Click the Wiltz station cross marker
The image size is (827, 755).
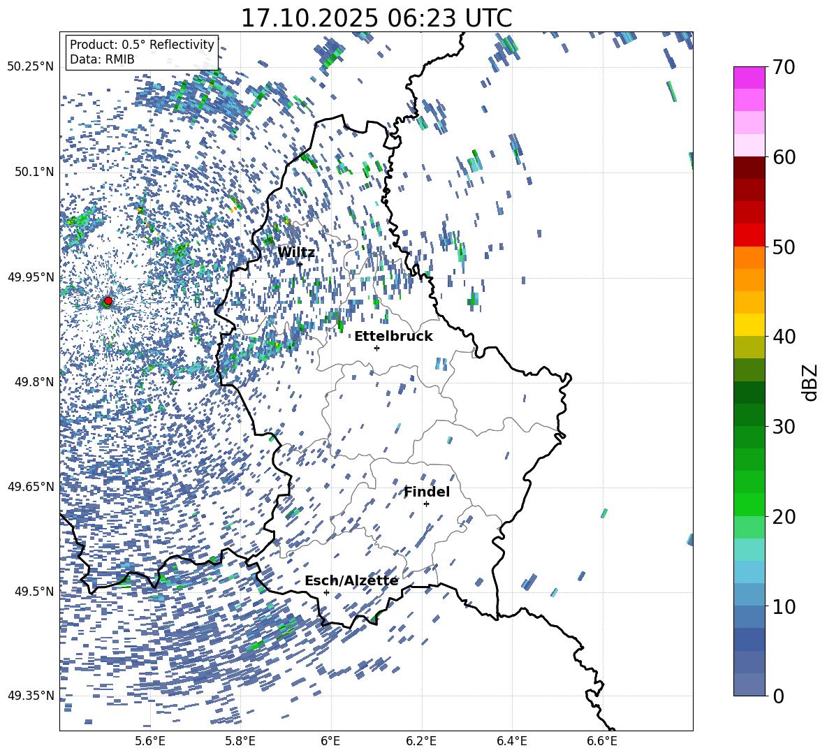coord(300,264)
